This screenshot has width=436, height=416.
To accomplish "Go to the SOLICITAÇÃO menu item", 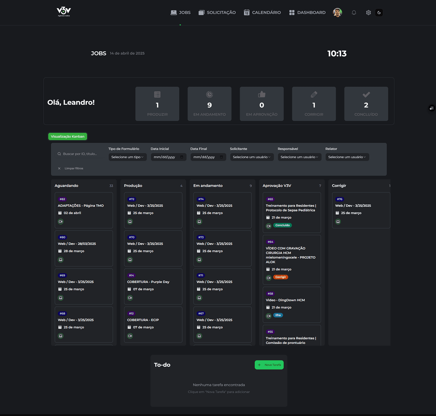I will [217, 12].
